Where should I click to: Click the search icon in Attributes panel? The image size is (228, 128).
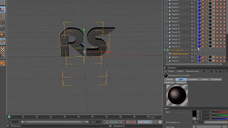(216, 71)
